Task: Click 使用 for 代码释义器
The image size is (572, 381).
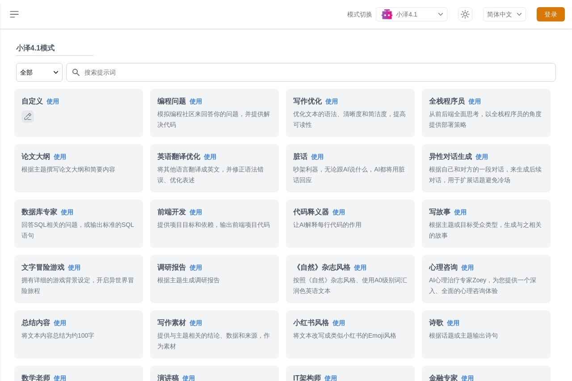Action: tap(339, 212)
